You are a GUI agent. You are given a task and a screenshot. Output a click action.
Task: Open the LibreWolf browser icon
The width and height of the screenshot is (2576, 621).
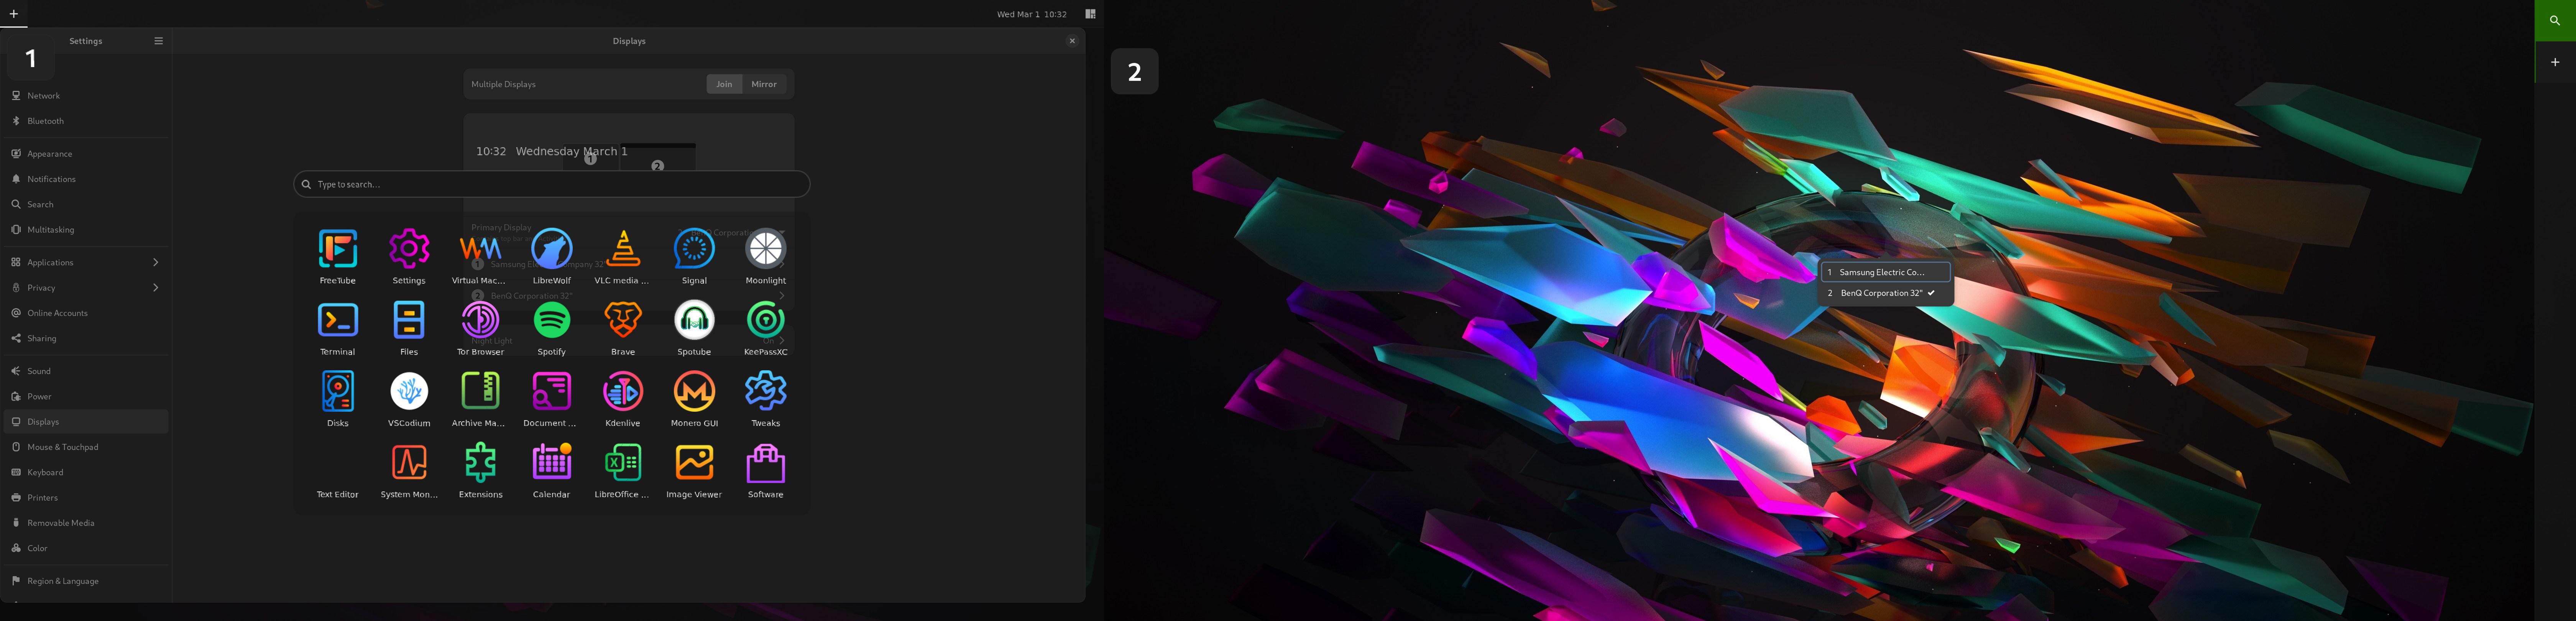pyautogui.click(x=551, y=250)
